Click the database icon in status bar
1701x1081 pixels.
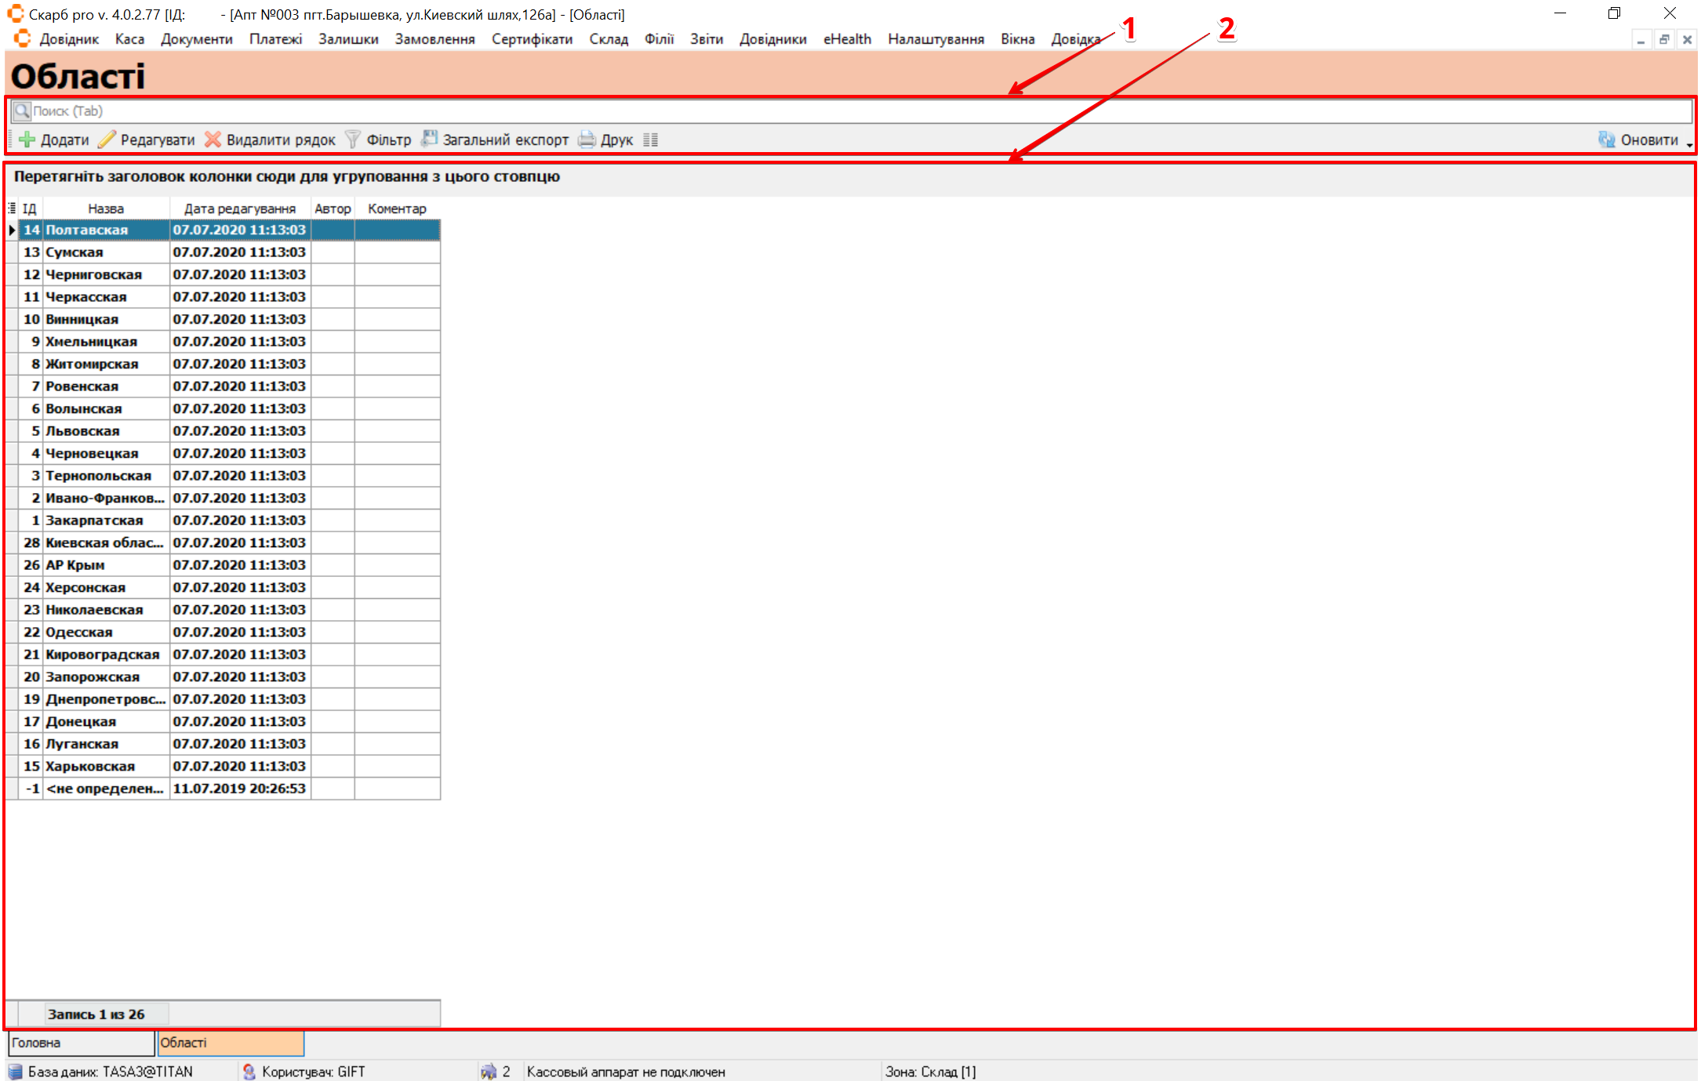pos(16,1072)
